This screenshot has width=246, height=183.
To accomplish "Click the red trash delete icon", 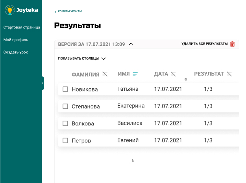I will (232, 44).
